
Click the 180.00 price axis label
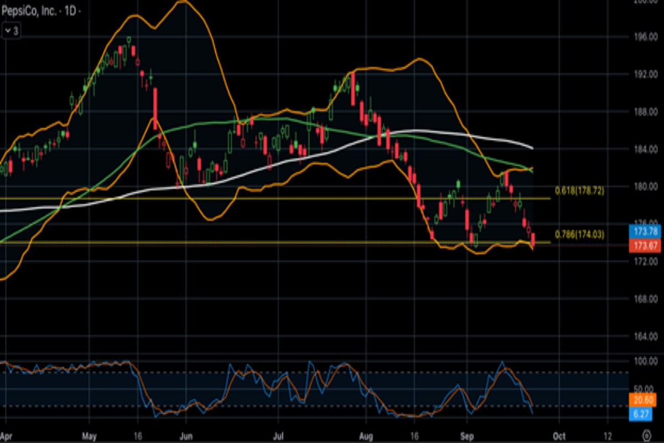tap(645, 186)
